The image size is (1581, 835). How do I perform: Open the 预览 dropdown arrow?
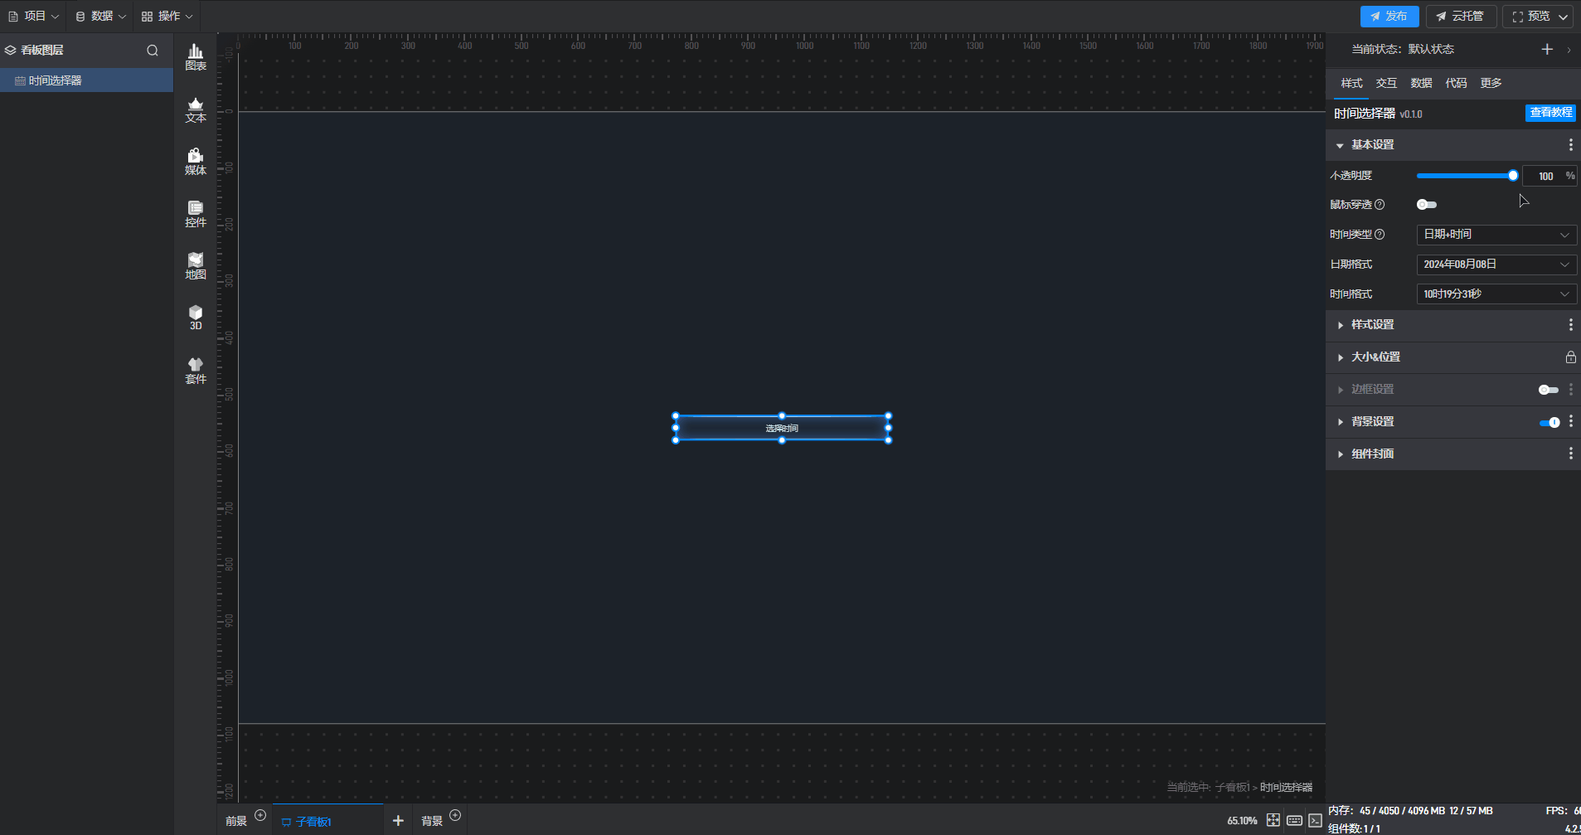(x=1563, y=17)
